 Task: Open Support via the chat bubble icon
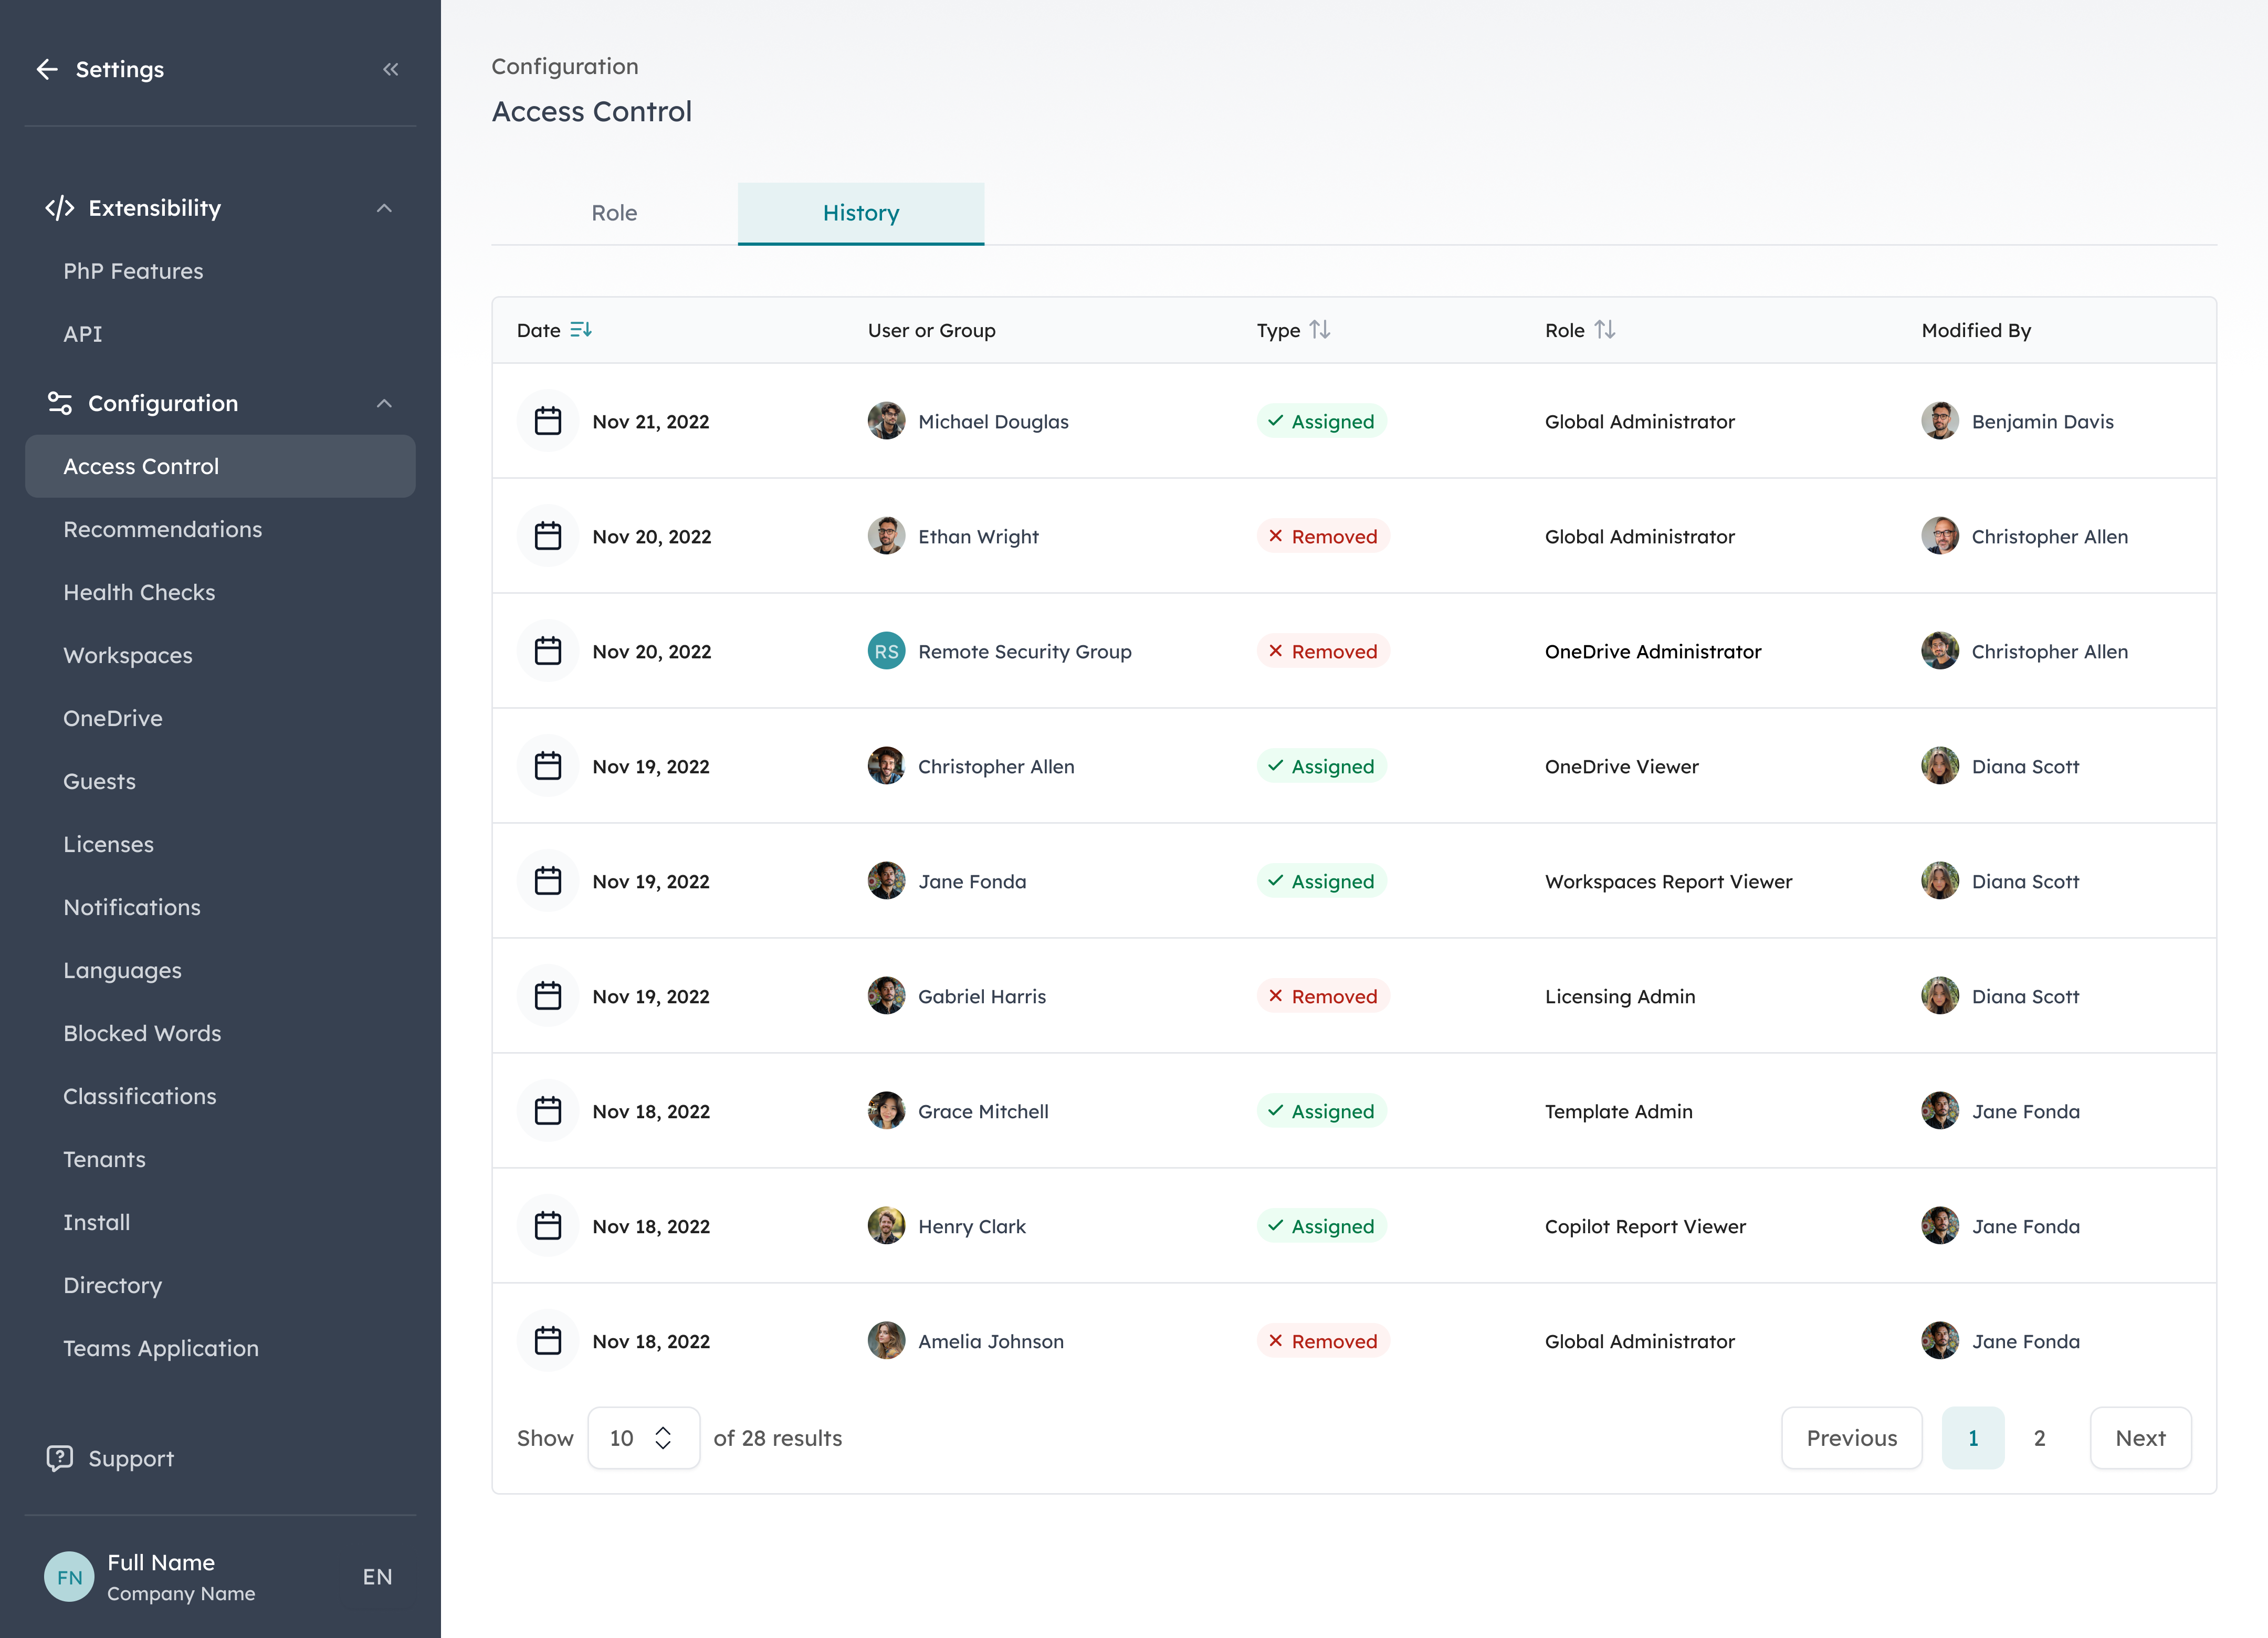point(60,1458)
